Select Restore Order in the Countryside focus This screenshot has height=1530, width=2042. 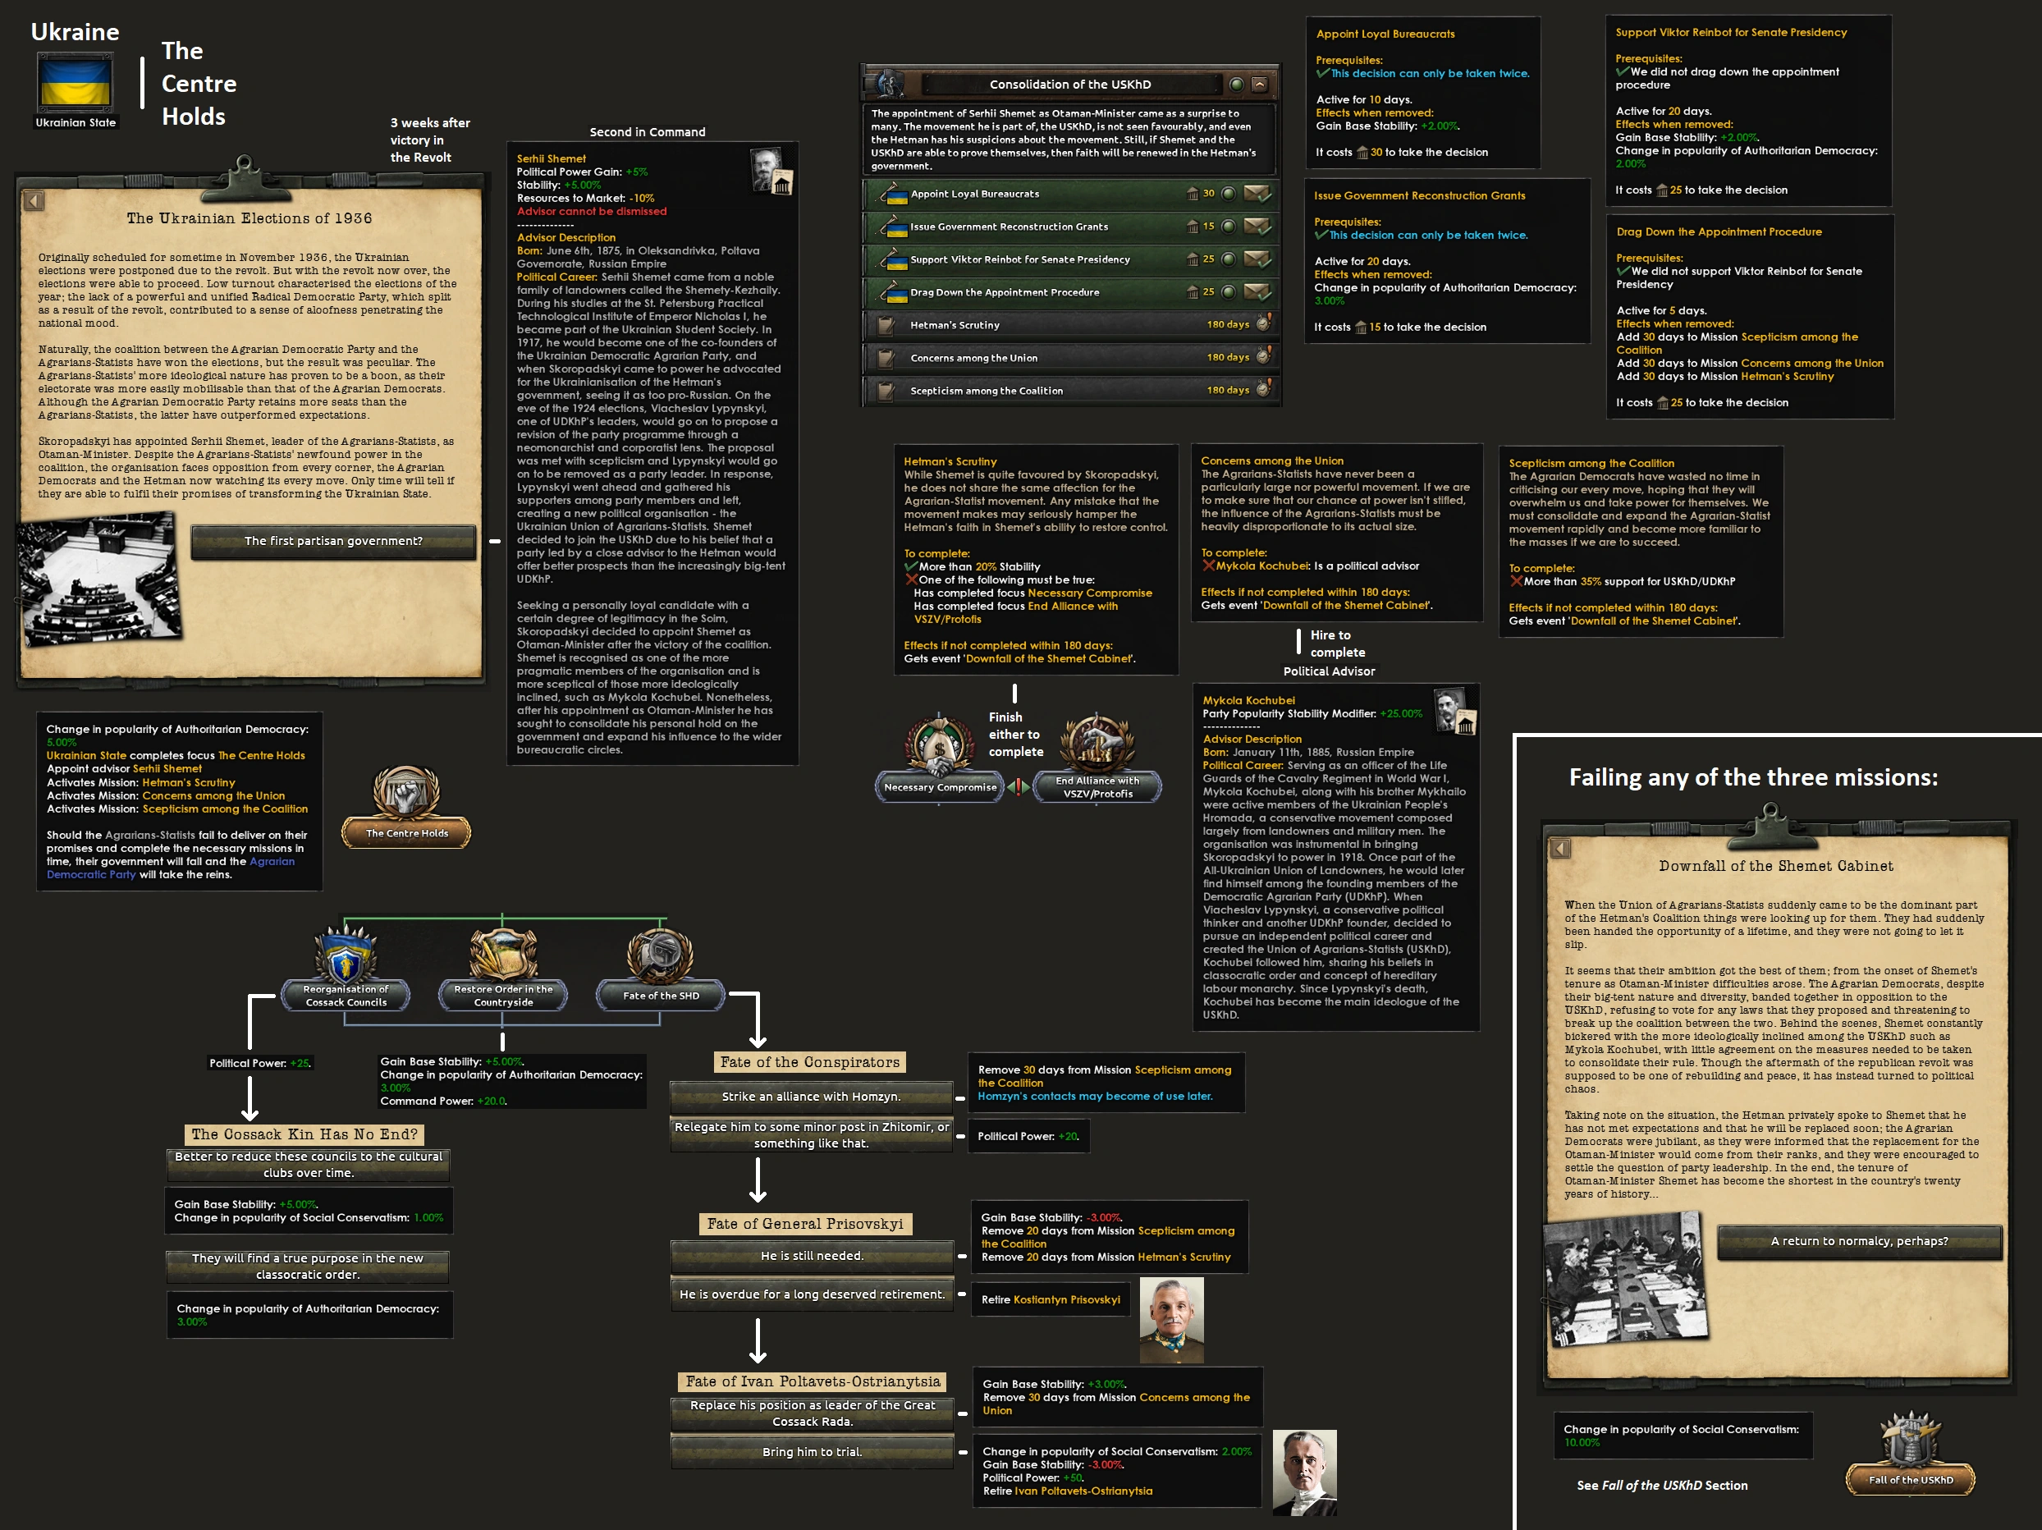pos(503,956)
